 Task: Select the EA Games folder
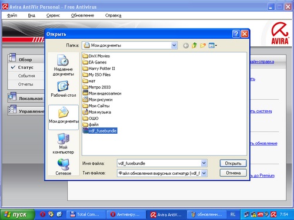(95, 62)
